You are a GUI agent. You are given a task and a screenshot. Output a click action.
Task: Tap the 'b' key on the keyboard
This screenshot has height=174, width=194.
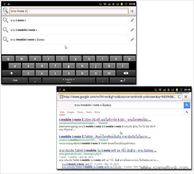(82, 73)
